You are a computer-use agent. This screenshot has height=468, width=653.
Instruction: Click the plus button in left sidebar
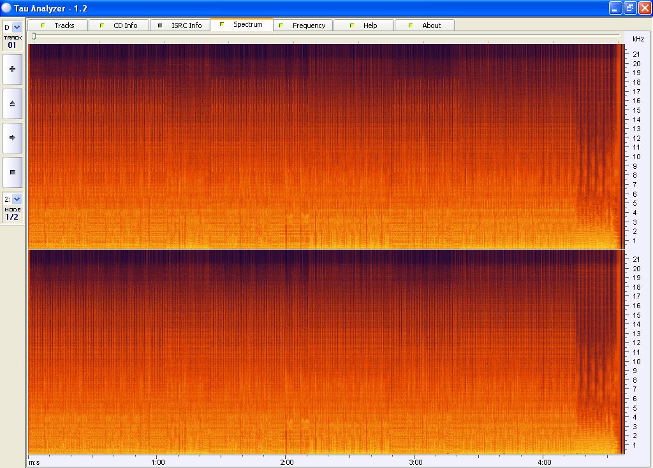coord(12,69)
